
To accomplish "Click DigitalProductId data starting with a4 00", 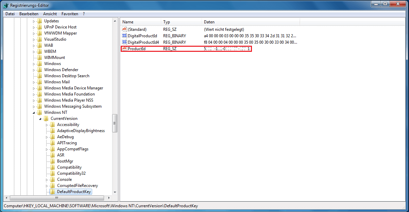I will click(250, 36).
